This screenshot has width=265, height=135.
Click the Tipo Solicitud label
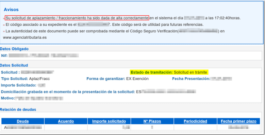[x=15, y=79]
